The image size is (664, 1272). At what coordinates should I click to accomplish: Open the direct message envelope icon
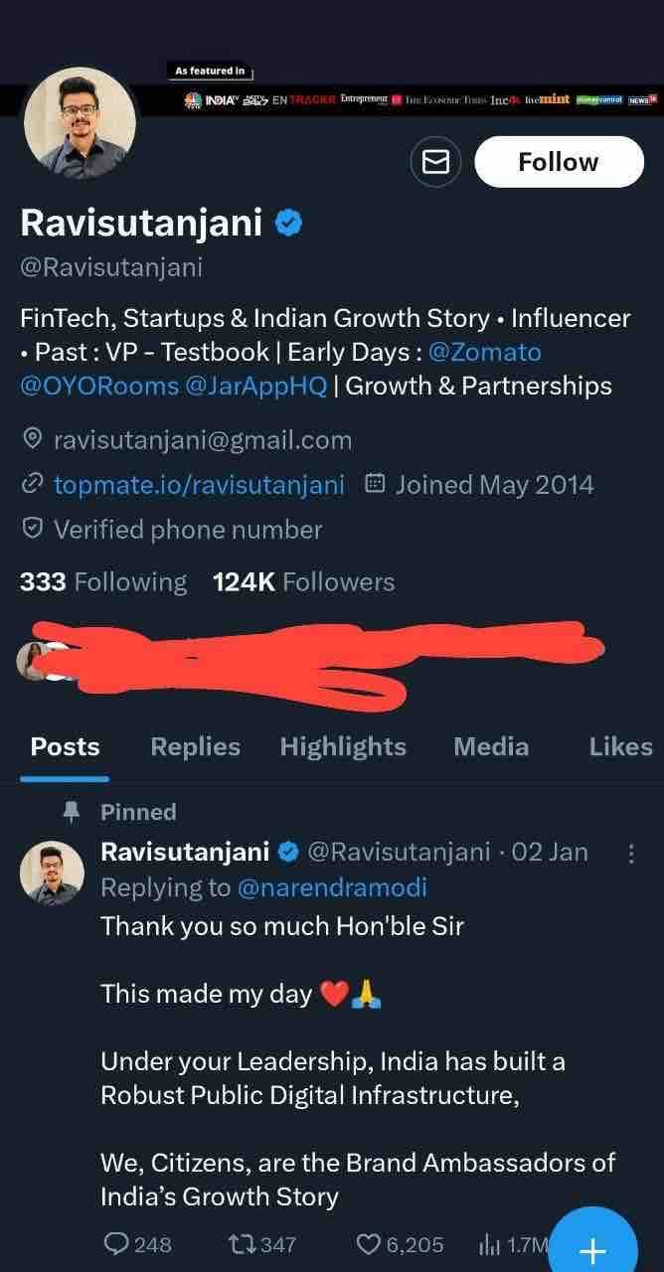pos(435,162)
